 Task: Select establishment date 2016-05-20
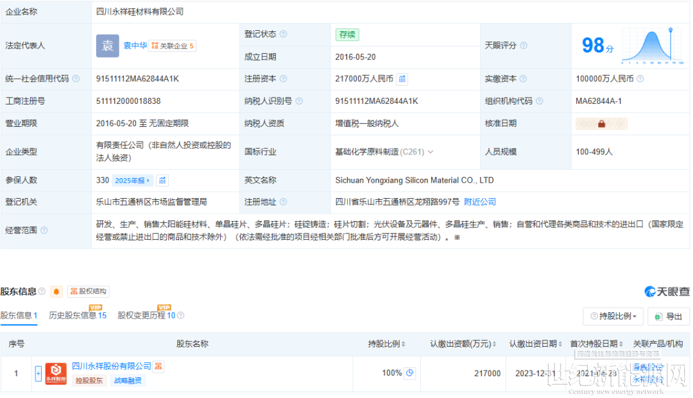[x=355, y=57]
